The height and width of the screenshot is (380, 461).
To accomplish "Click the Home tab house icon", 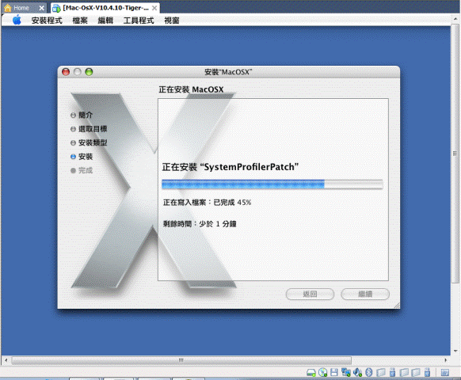I will [x=8, y=8].
